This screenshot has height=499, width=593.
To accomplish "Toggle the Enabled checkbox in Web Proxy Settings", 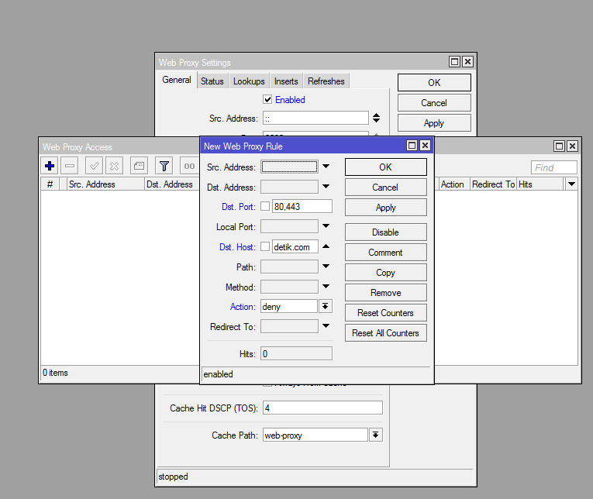I will [267, 99].
